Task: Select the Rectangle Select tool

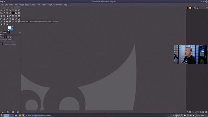Action: (1, 10)
